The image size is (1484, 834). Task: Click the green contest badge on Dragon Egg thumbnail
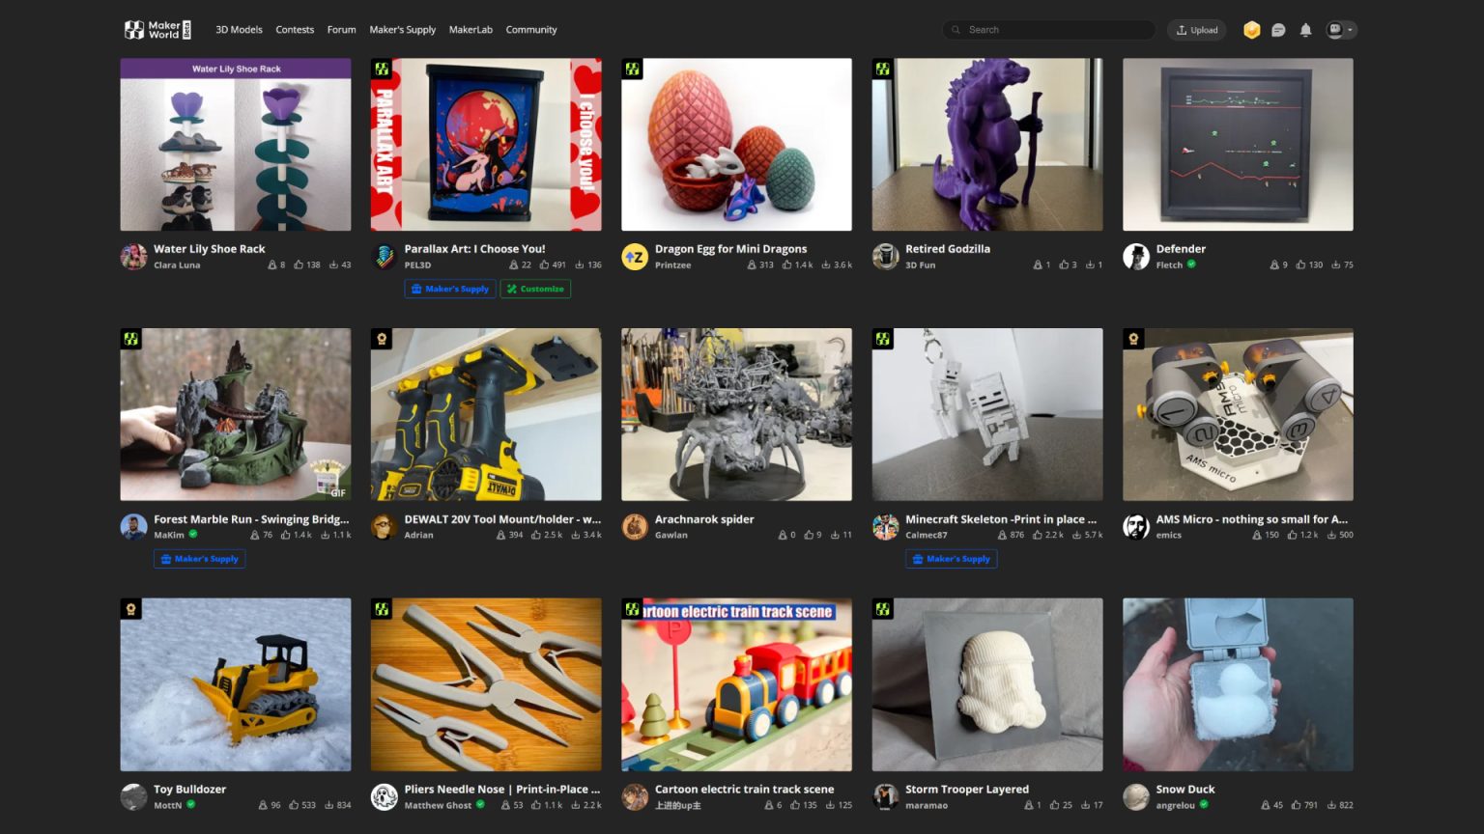633,69
